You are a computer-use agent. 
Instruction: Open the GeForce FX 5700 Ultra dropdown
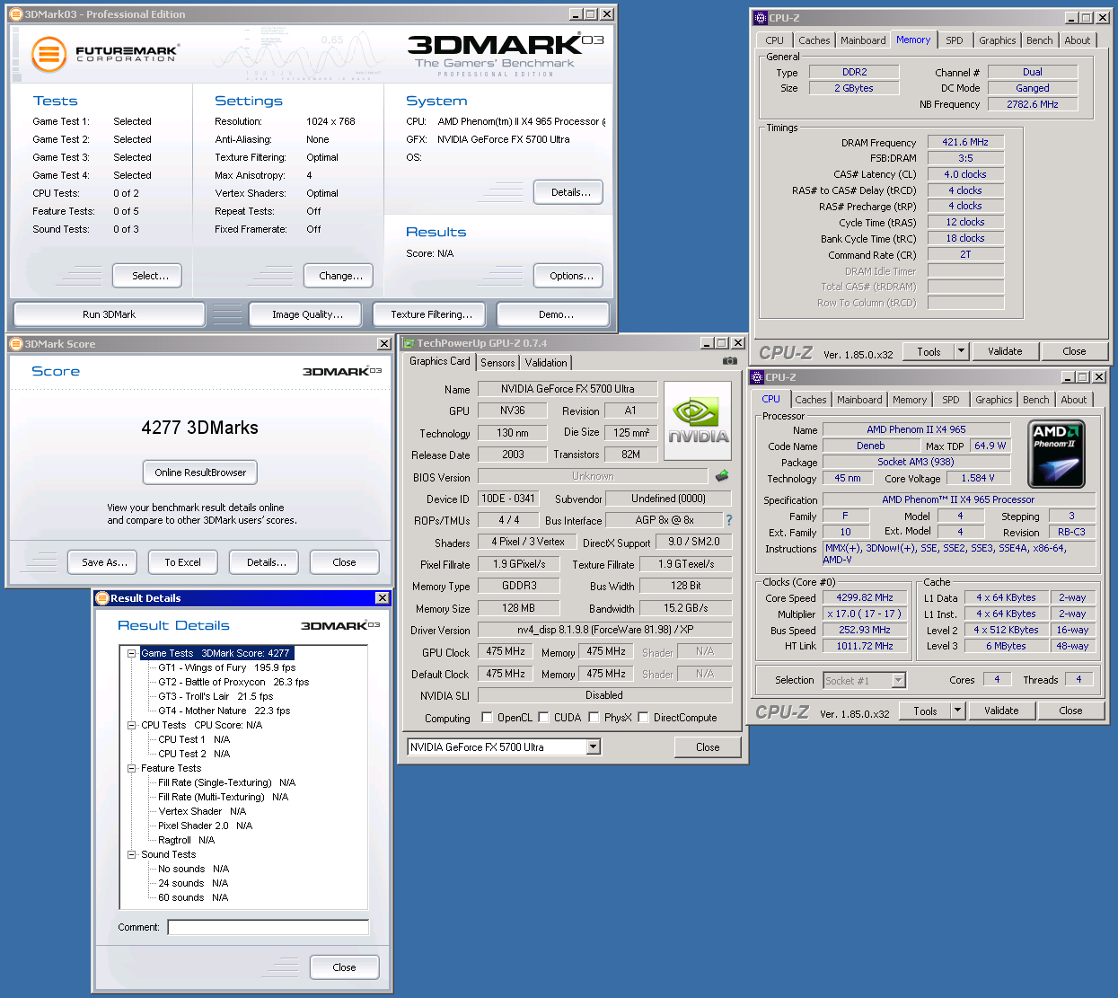(593, 747)
